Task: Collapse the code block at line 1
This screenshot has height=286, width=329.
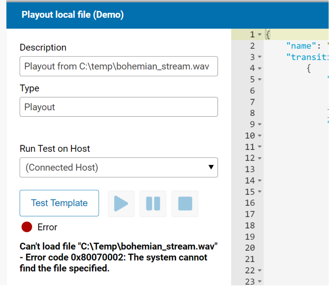Action: click(x=260, y=35)
